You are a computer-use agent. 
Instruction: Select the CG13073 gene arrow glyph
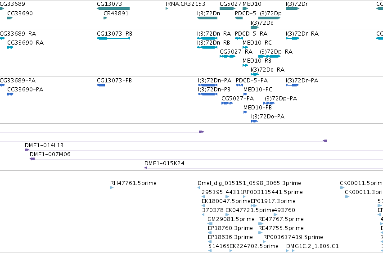tap(113, 9)
